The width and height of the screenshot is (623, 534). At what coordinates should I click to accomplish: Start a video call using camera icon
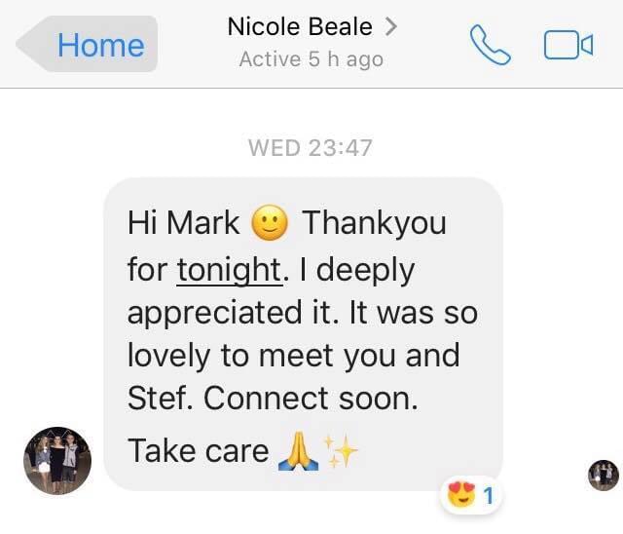(568, 45)
